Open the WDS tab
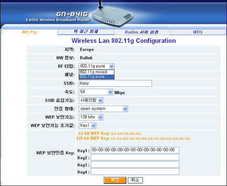 coord(198,32)
